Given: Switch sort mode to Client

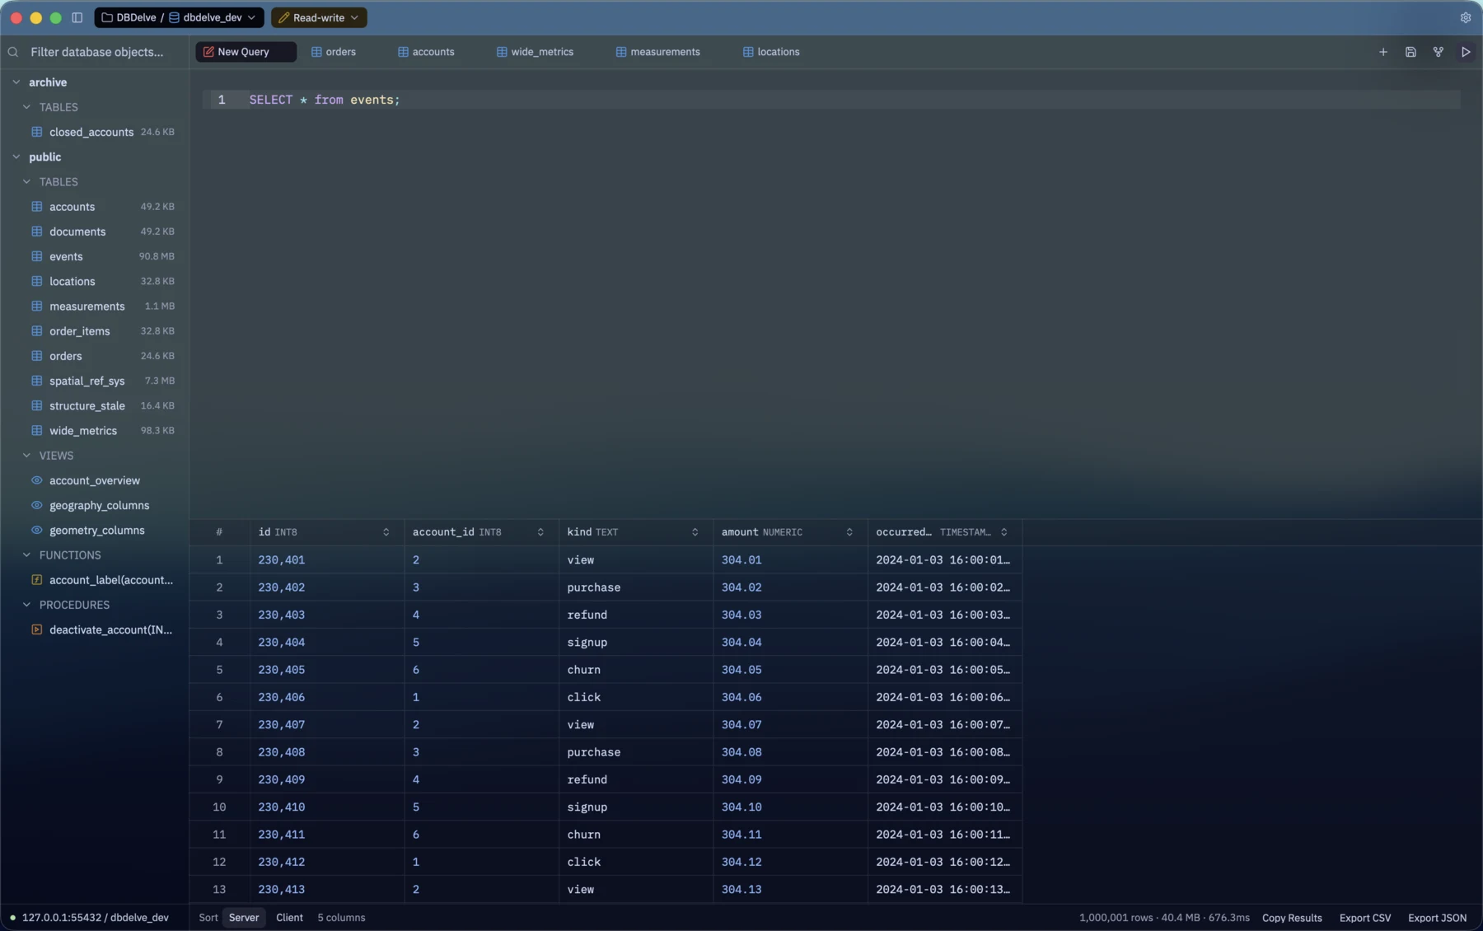Looking at the screenshot, I should click(x=289, y=917).
